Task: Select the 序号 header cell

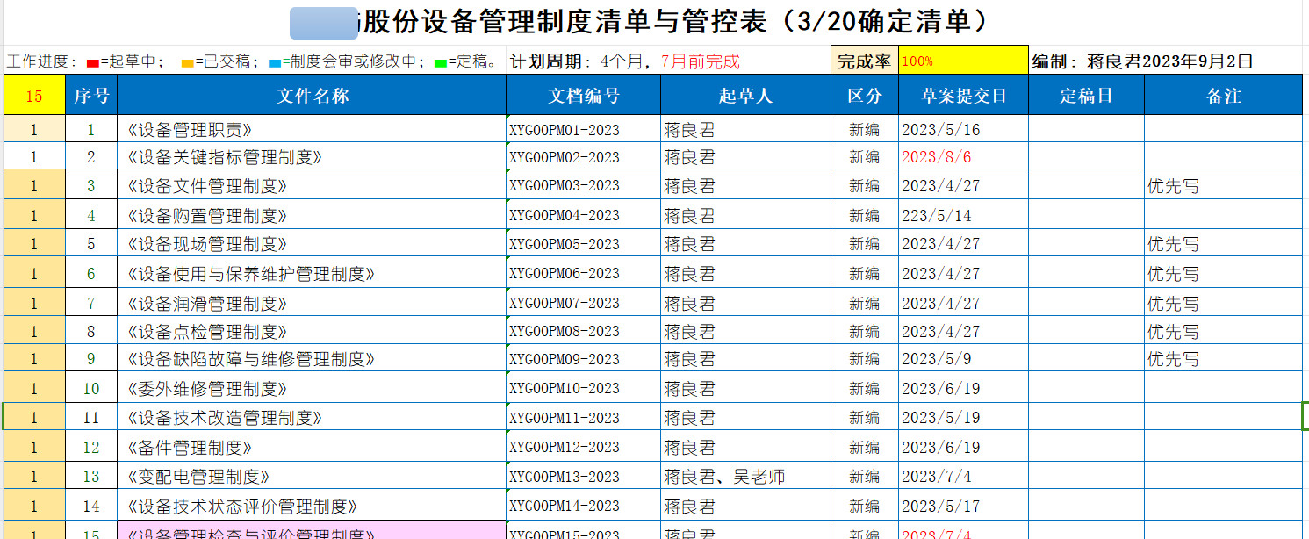Action: 91,96
